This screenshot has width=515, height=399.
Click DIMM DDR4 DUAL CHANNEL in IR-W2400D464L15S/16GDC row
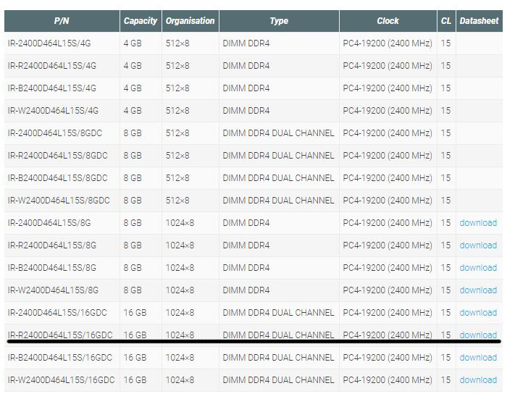click(278, 380)
